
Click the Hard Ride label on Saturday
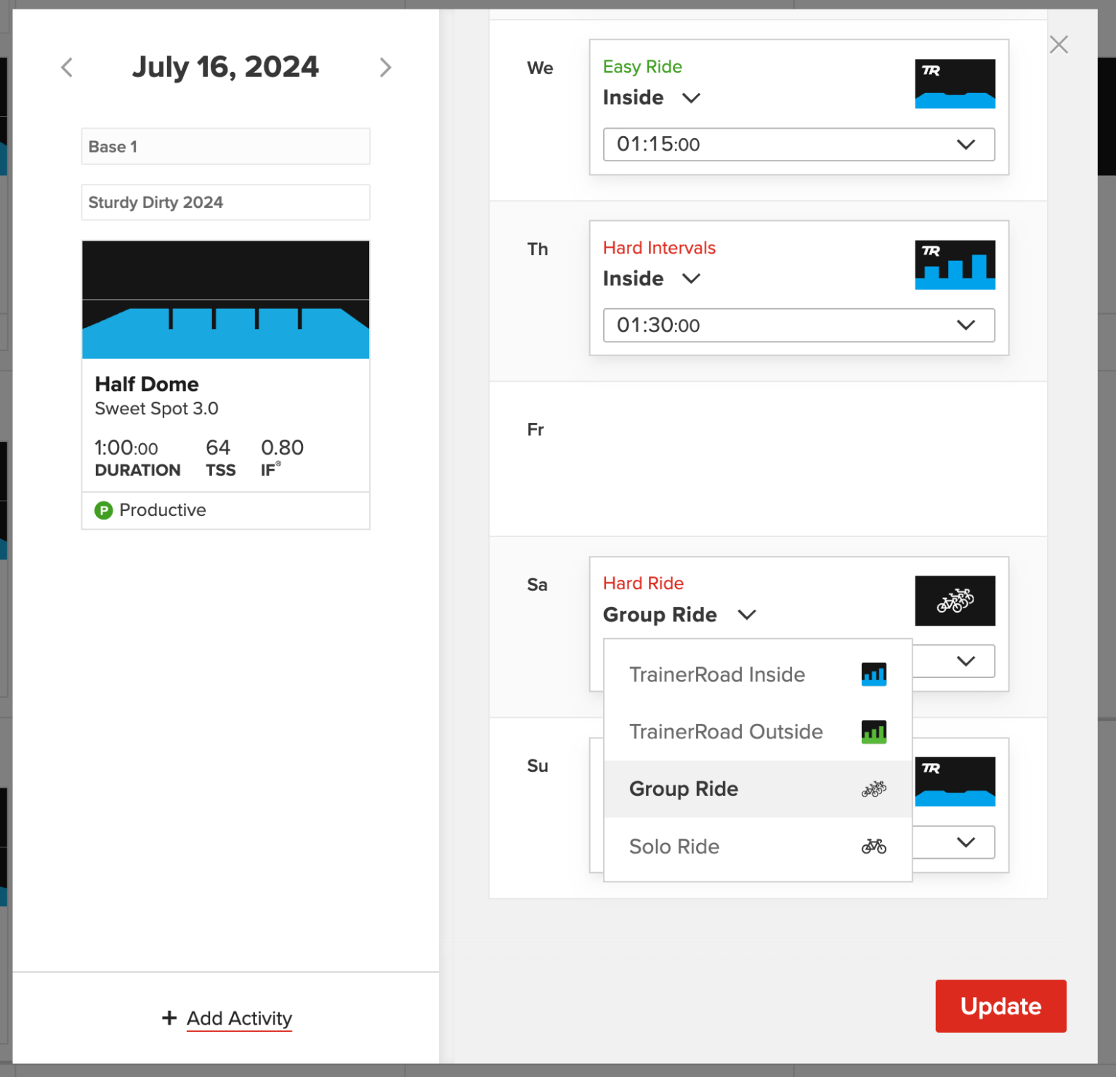tap(643, 584)
